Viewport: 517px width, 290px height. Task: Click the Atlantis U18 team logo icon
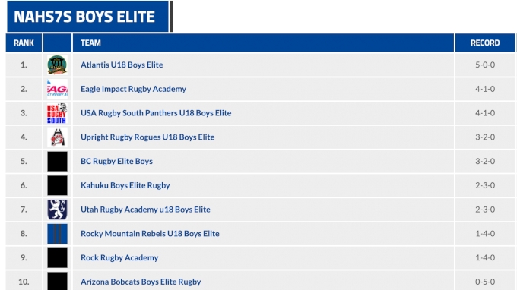tap(57, 65)
